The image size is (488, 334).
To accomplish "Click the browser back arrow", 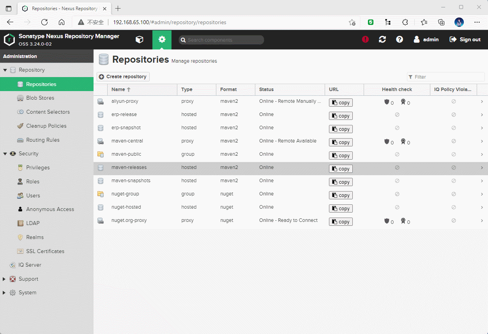I will click(10, 22).
